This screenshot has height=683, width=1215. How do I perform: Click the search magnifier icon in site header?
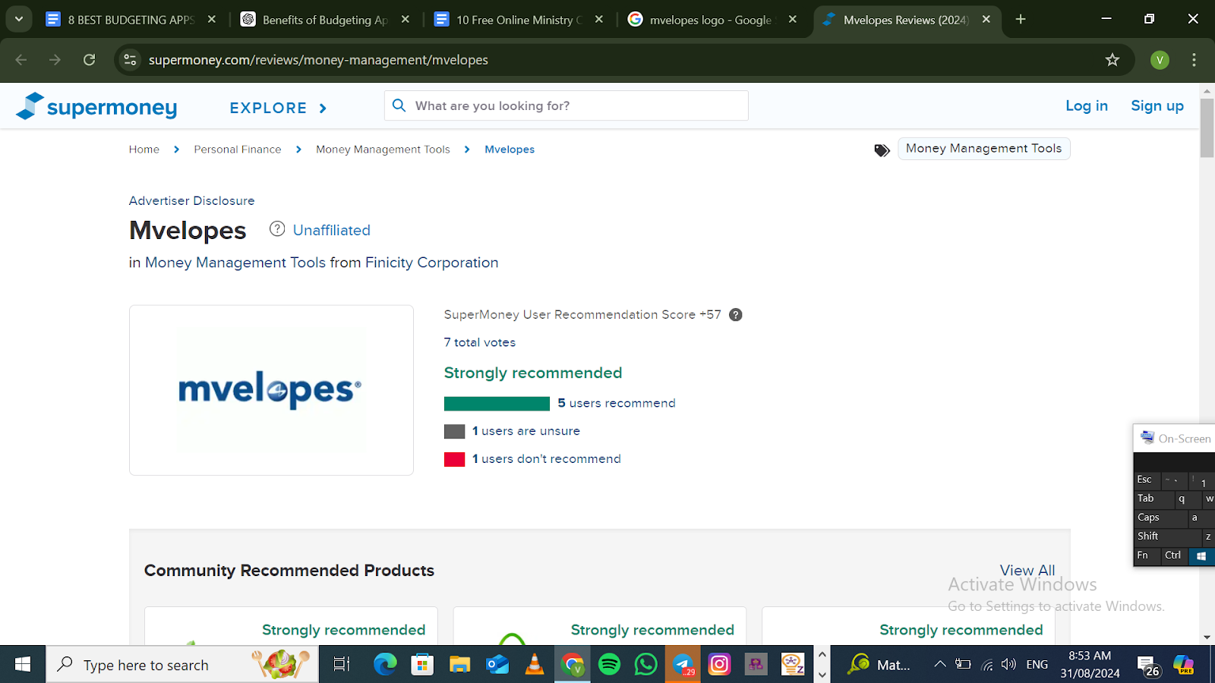click(399, 105)
